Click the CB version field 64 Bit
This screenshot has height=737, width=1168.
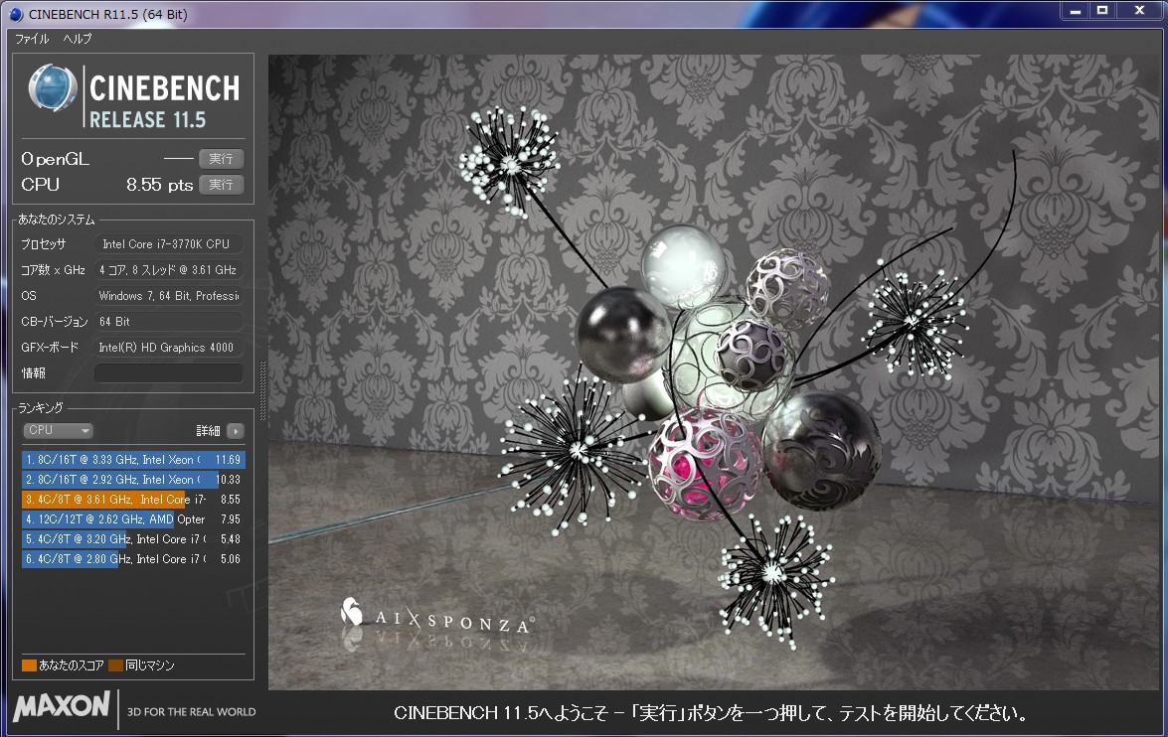point(168,322)
